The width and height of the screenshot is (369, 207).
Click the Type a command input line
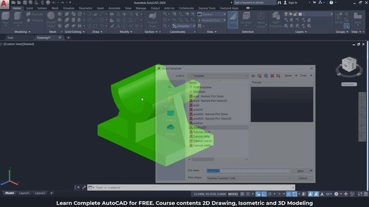click(191, 187)
